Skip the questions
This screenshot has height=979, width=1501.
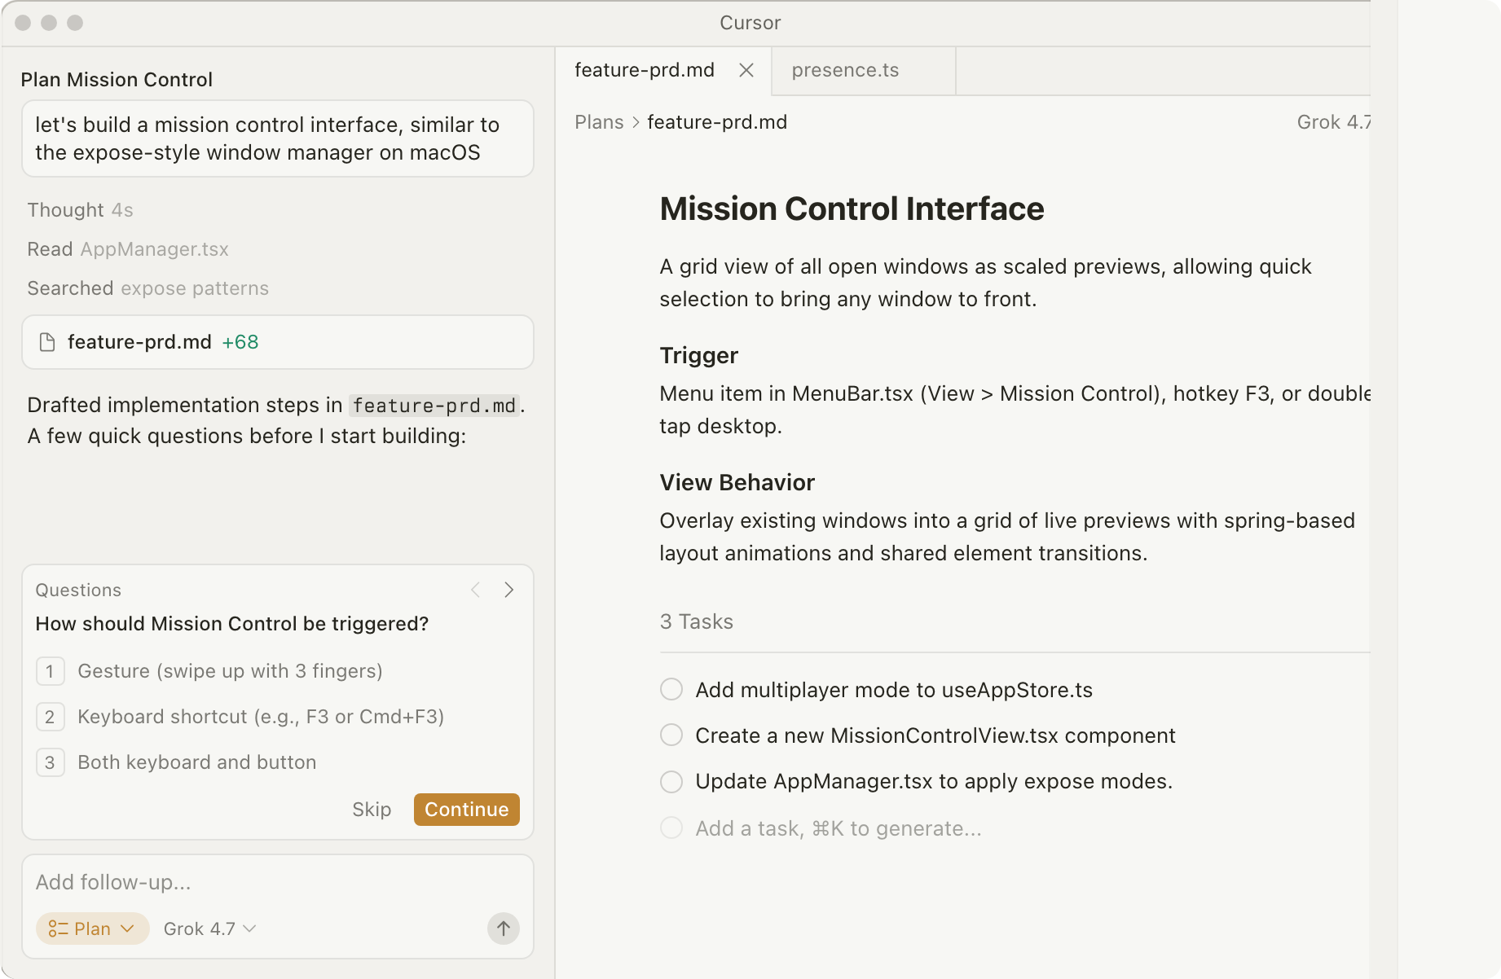pyautogui.click(x=372, y=810)
